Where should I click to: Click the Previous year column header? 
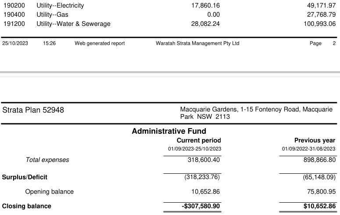pyautogui.click(x=315, y=140)
